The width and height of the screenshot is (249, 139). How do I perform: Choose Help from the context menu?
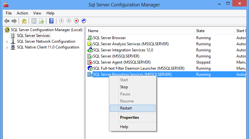(x=133, y=127)
